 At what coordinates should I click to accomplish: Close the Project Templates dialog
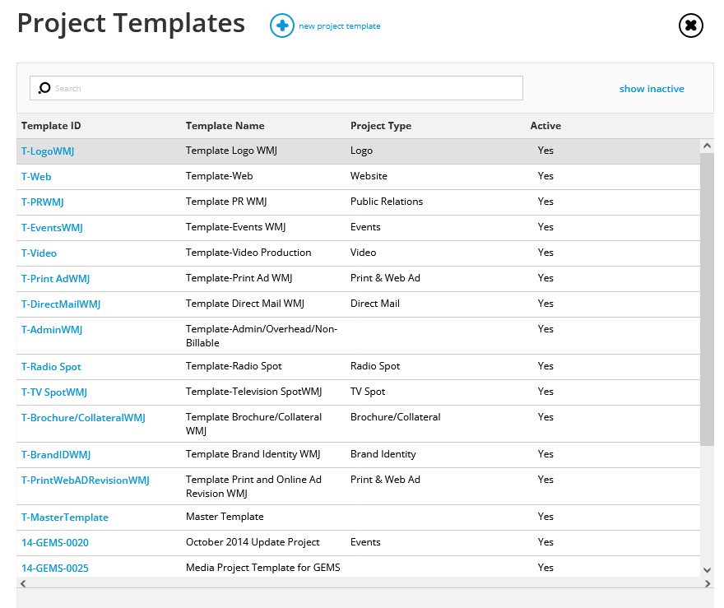pyautogui.click(x=690, y=26)
